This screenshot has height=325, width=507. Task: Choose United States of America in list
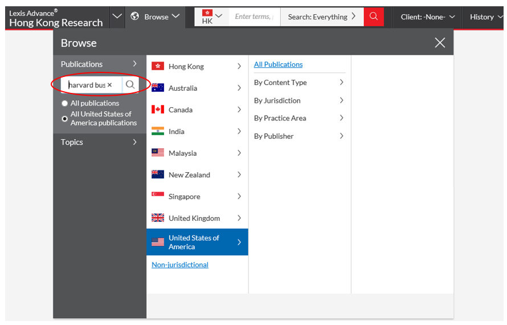197,242
